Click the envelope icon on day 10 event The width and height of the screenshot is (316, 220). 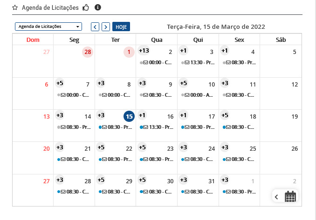[x=187, y=95]
